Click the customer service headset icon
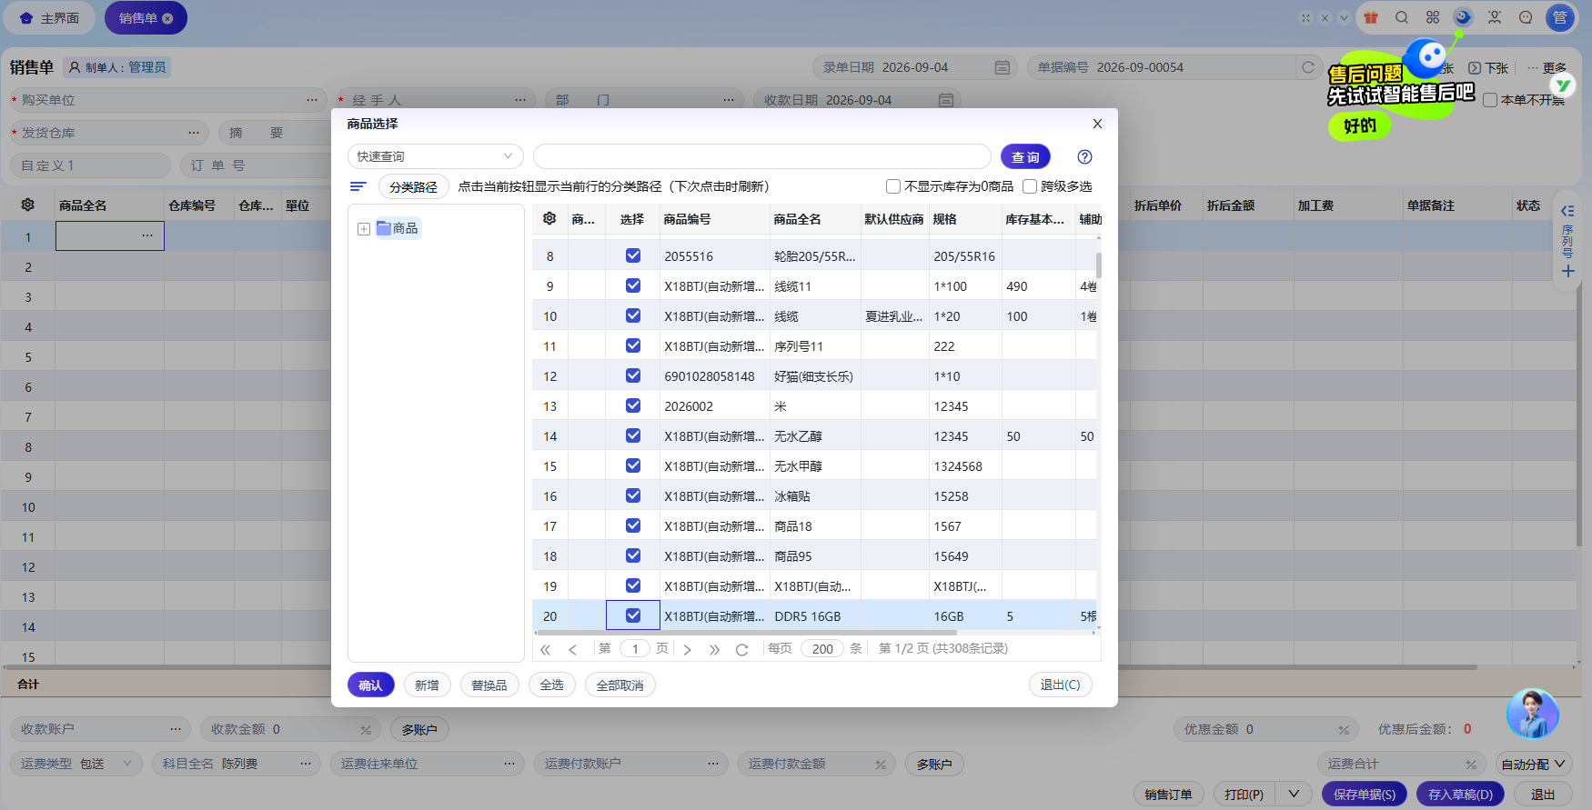1592x810 pixels. (x=1495, y=17)
